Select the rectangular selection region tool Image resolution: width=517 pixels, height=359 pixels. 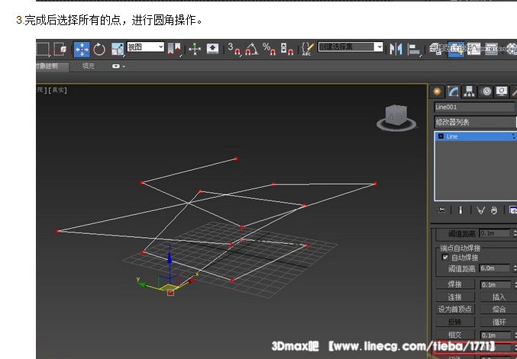pos(43,50)
